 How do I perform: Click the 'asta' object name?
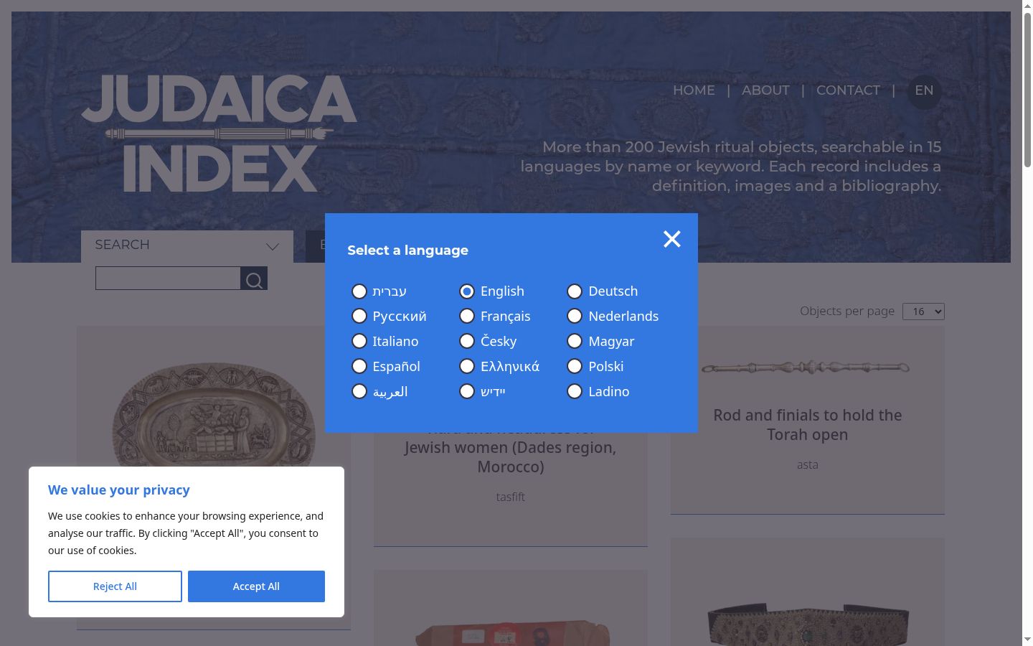click(x=807, y=465)
